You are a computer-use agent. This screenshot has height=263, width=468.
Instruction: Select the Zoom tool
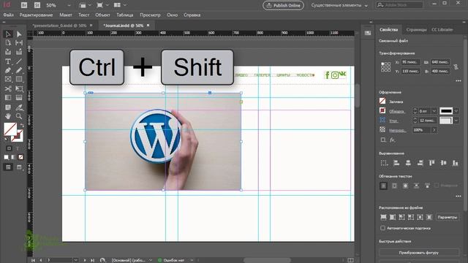[19, 116]
